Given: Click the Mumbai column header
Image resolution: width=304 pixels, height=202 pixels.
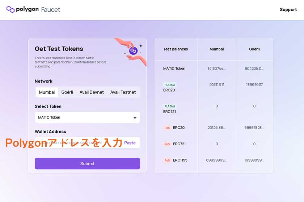Looking at the screenshot, I should click(216, 49).
